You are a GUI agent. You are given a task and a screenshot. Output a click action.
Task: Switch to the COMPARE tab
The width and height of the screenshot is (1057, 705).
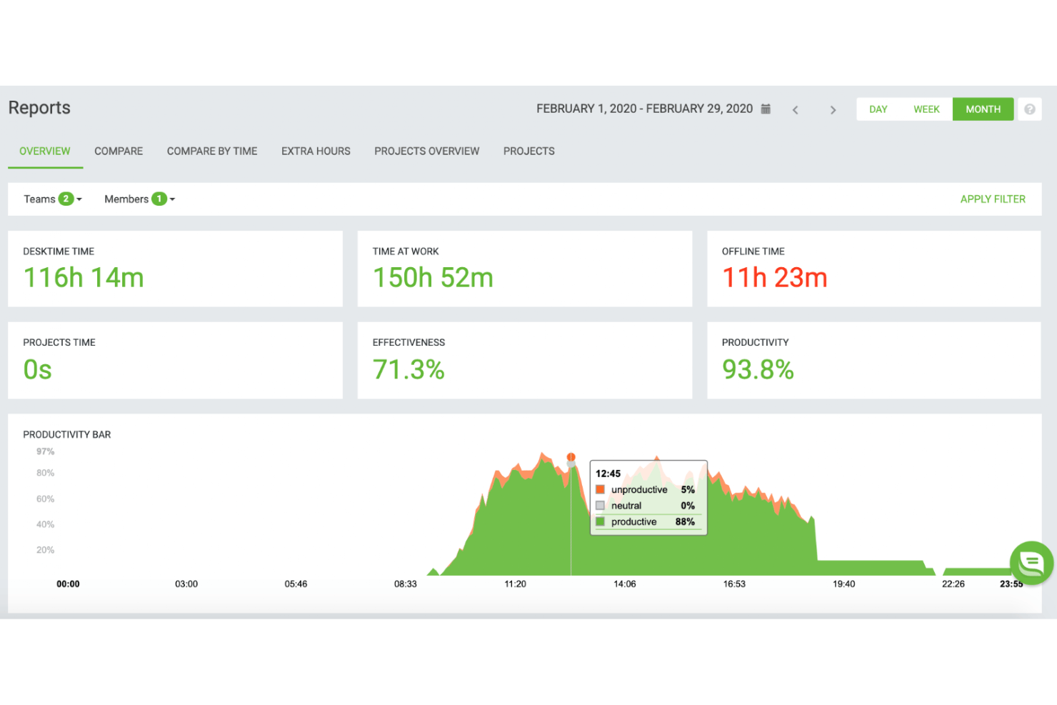coord(119,151)
